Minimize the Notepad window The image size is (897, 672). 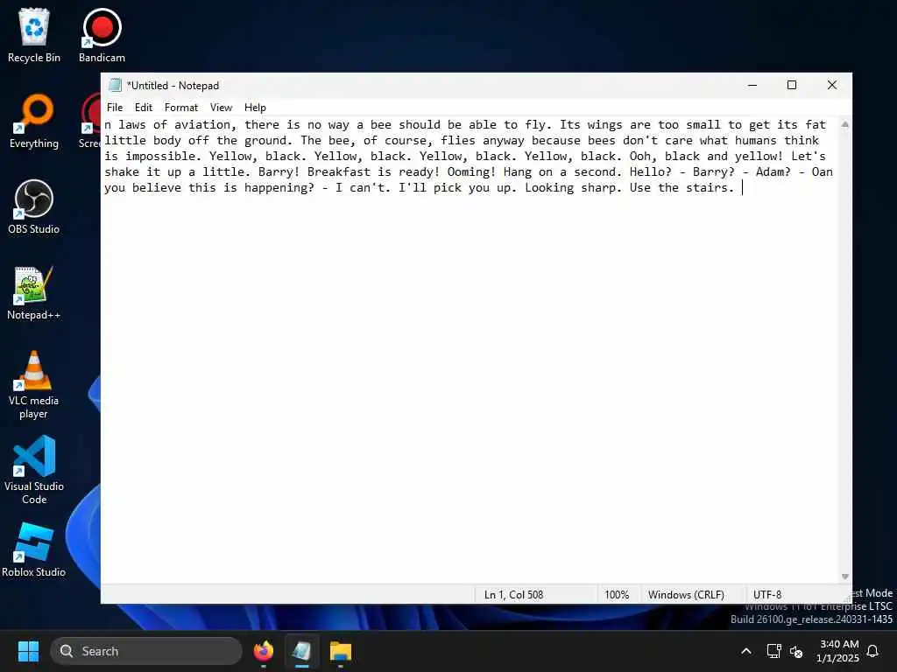coord(752,85)
